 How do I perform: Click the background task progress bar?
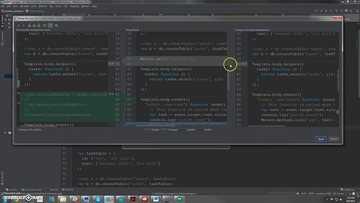pos(282,193)
